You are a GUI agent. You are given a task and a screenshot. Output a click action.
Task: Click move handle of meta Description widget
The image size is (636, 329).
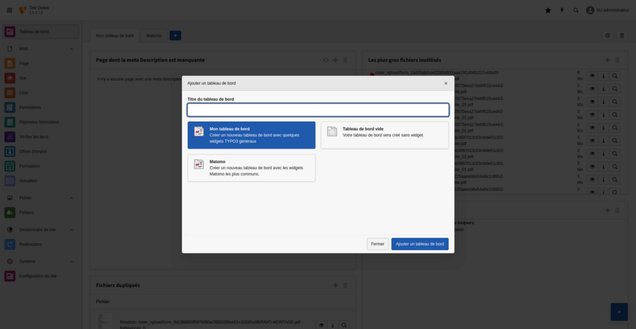[x=335, y=60]
